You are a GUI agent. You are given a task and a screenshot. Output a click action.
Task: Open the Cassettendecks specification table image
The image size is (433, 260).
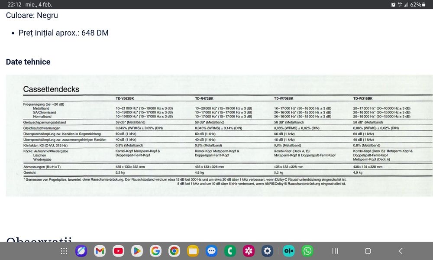pos(219,136)
